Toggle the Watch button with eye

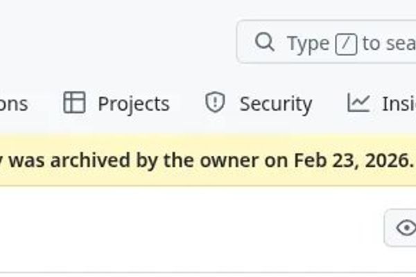(401, 227)
